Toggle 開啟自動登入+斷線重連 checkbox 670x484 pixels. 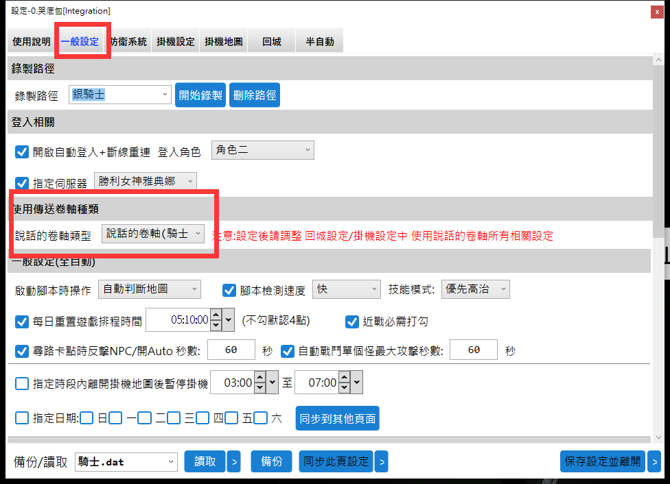(x=22, y=152)
